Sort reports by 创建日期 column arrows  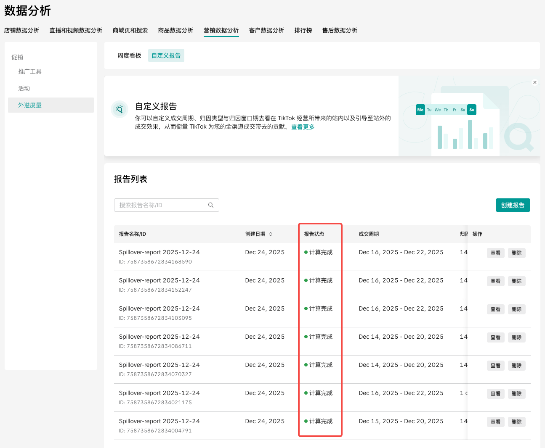(x=271, y=234)
